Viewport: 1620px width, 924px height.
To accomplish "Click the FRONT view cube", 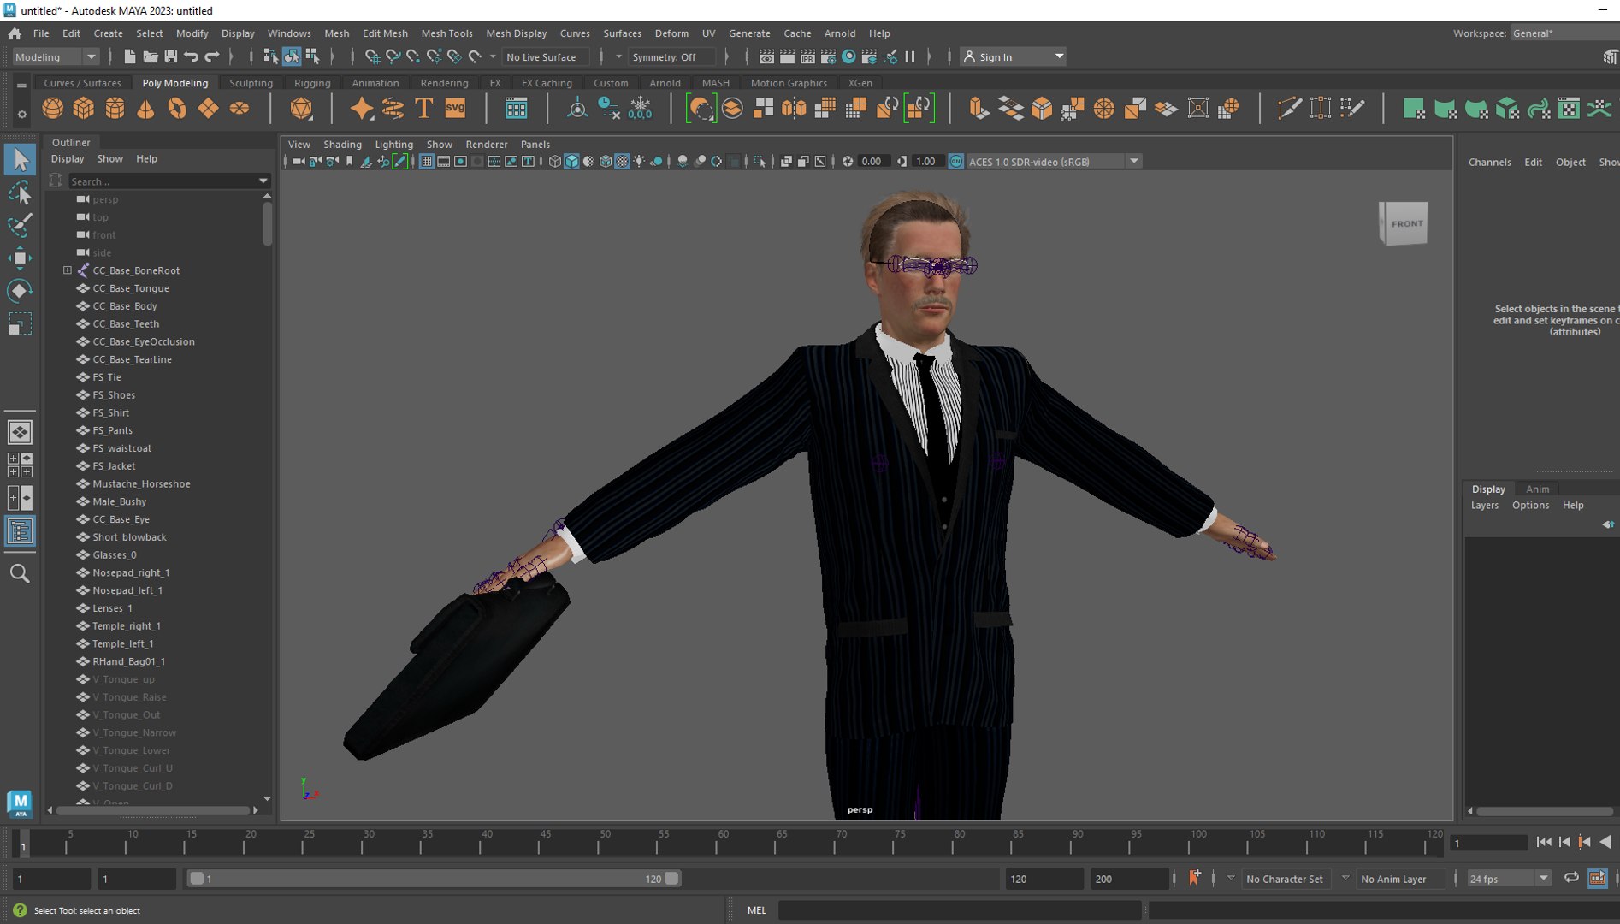I will 1404,223.
